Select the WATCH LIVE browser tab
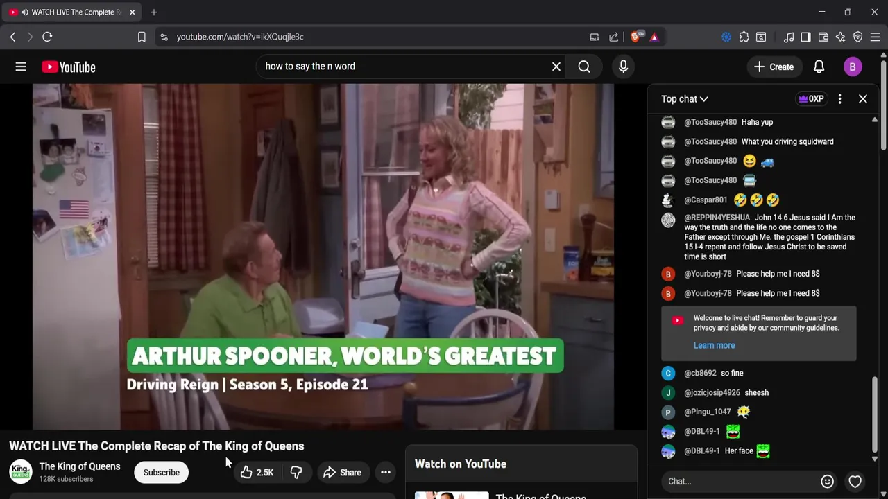Viewport: 888px width, 499px height. pos(72,12)
